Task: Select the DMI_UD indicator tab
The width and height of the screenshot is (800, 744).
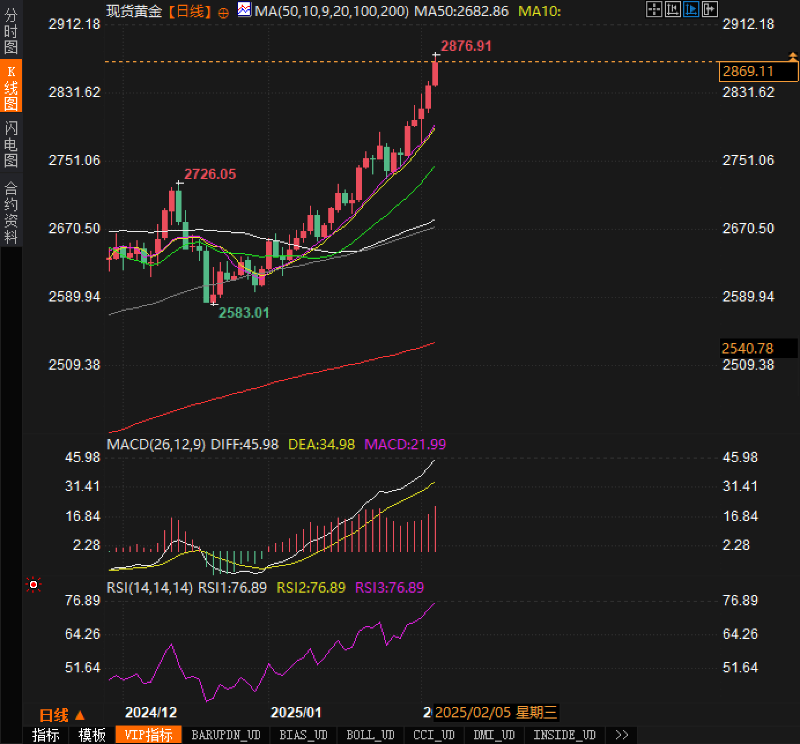Action: (494, 735)
